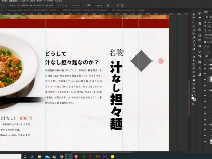Expand the topmost collapsed layer group chevron

pyautogui.click(x=209, y=65)
